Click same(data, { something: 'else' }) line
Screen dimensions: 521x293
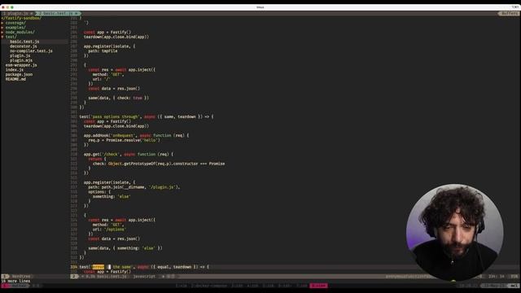(125, 247)
